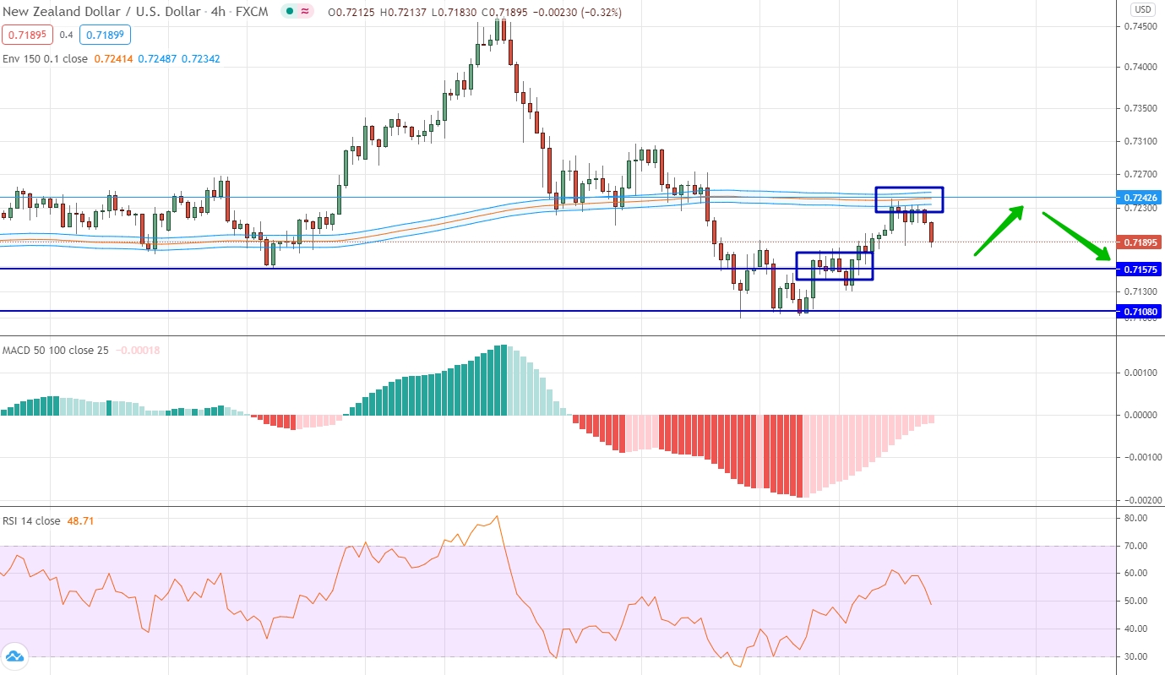Click the pink wave data-mode icon

pyautogui.click(x=304, y=12)
